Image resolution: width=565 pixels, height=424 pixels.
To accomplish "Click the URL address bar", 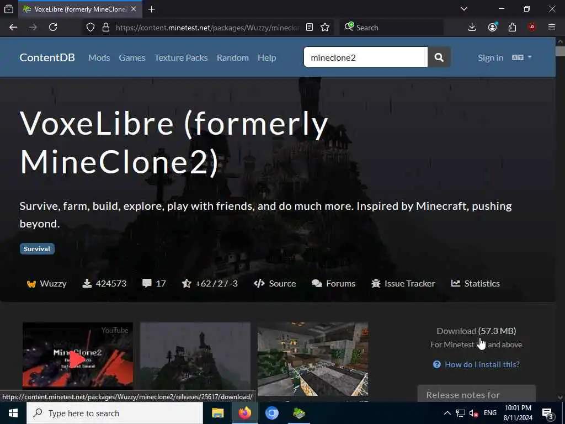I will click(207, 28).
